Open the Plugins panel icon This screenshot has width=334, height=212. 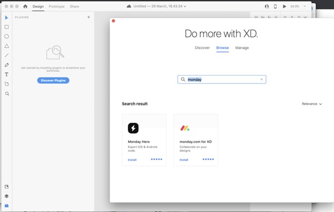(6, 206)
